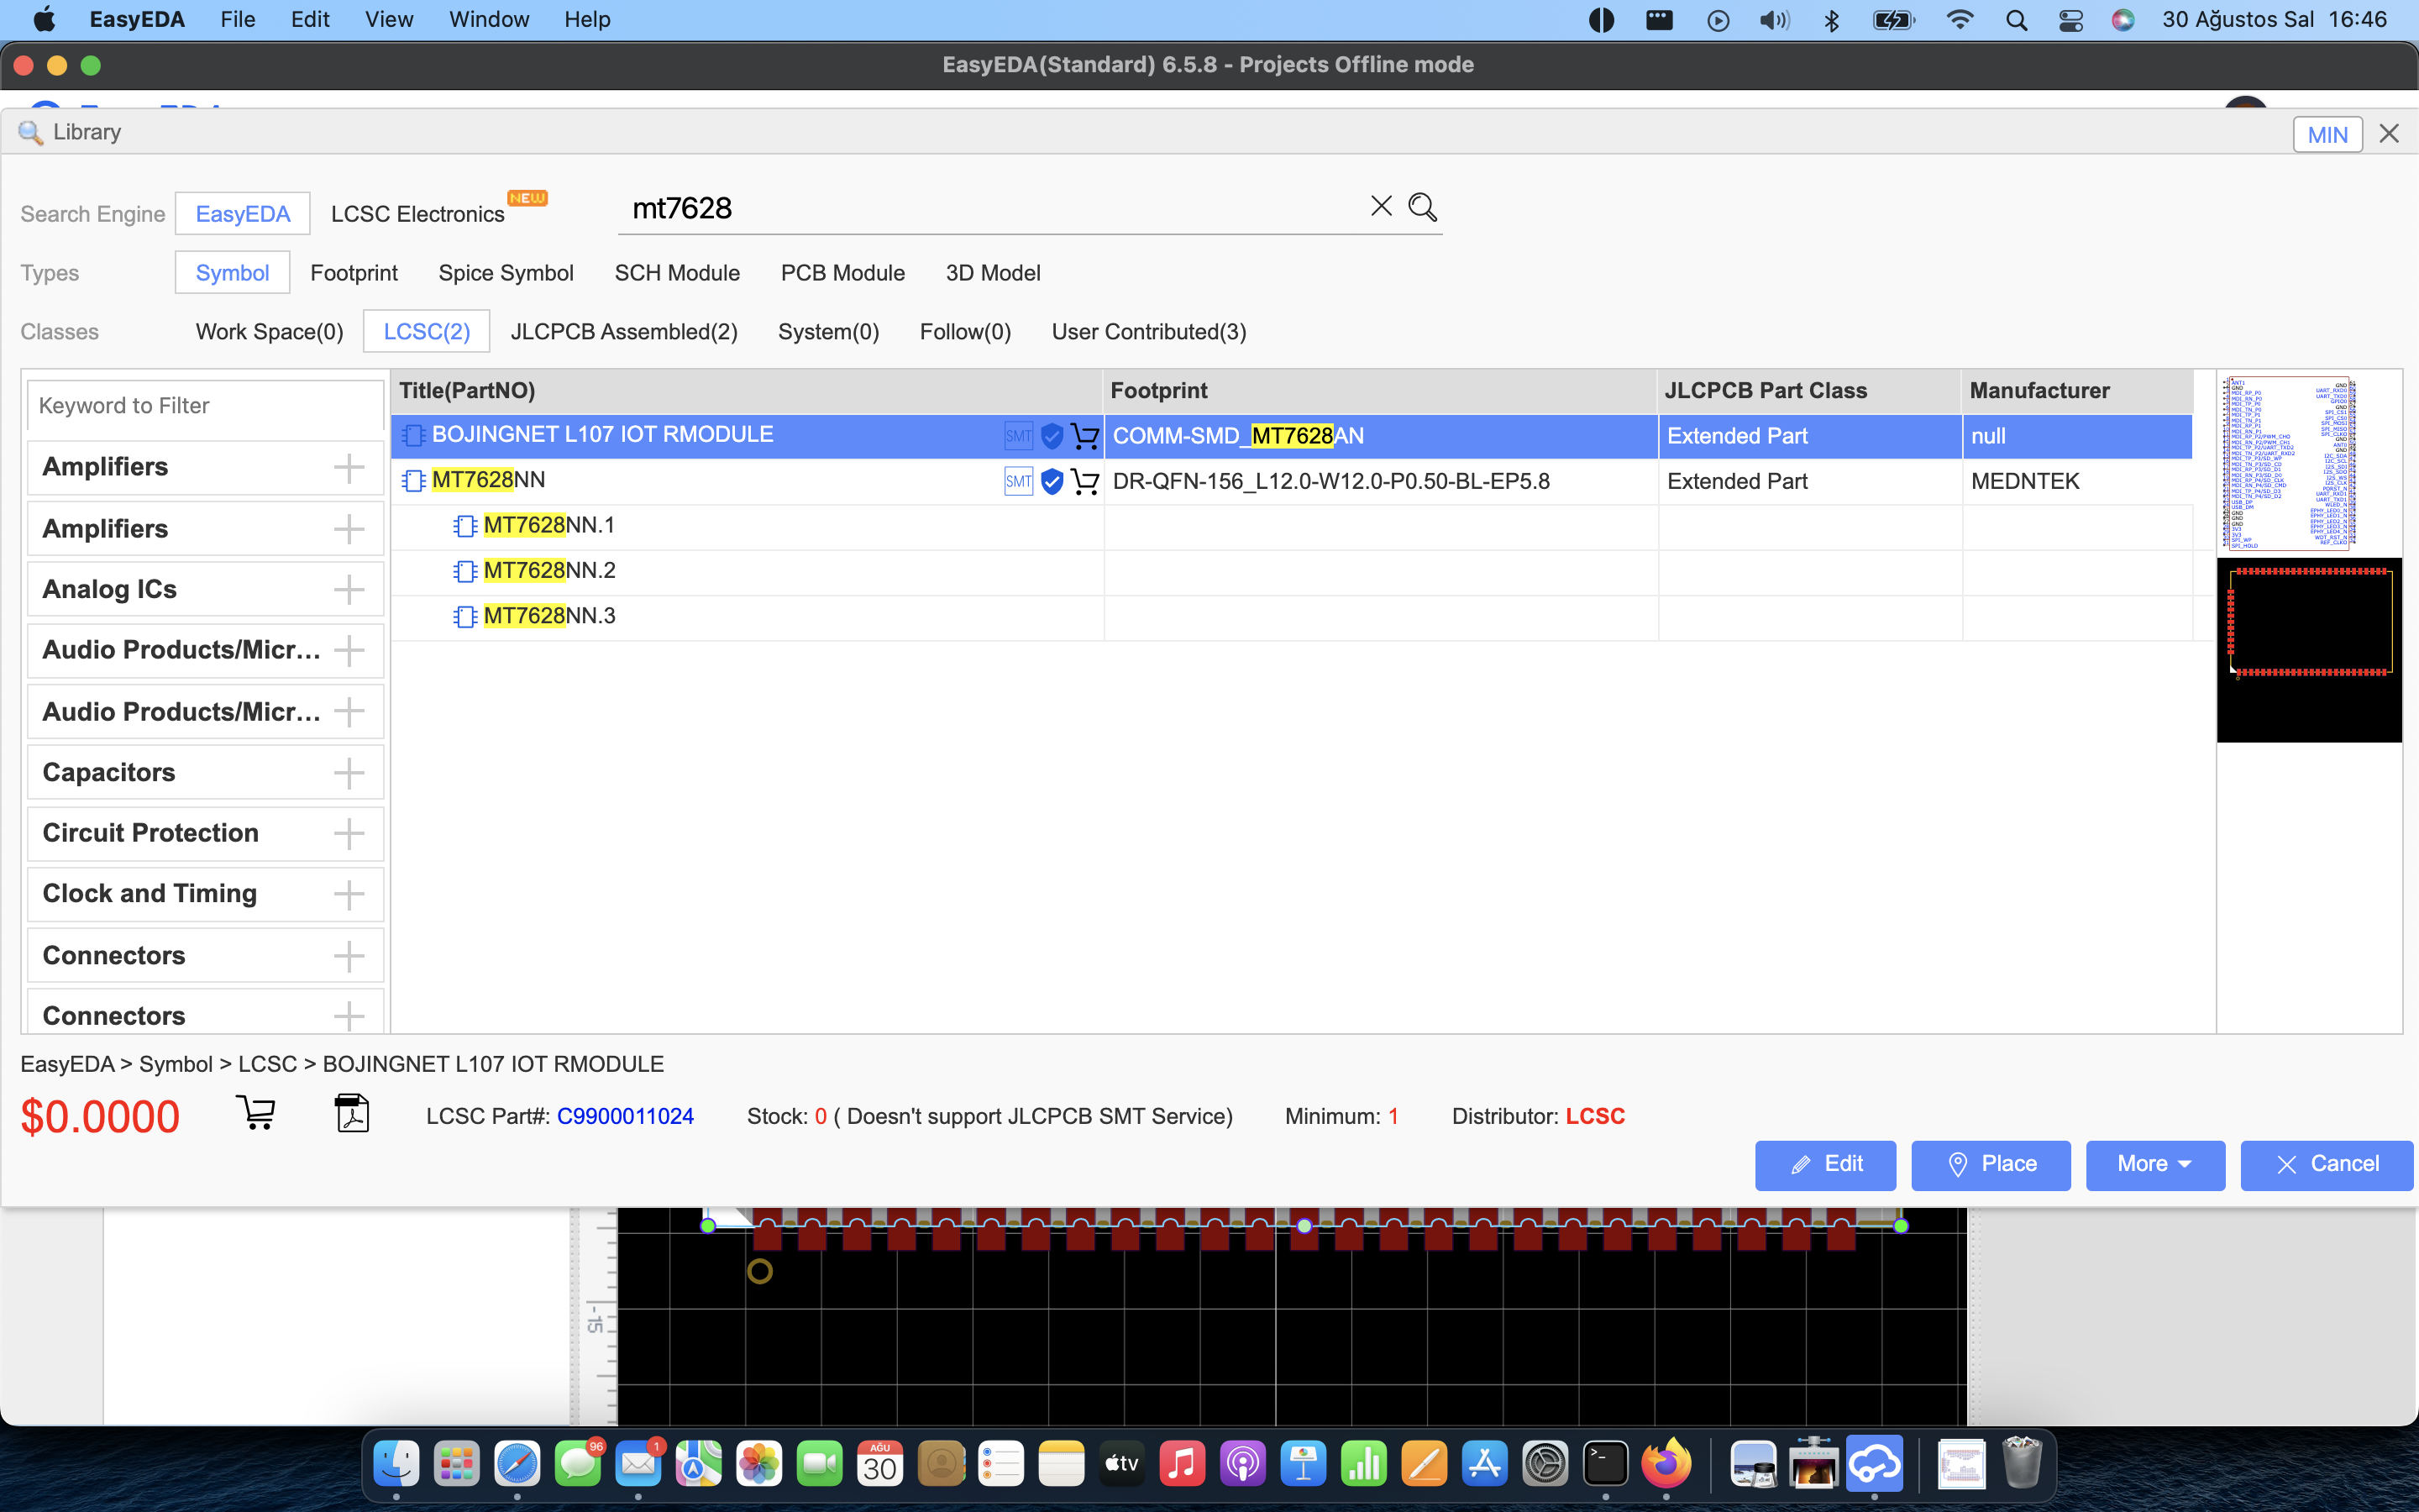This screenshot has width=2419, height=1512.
Task: Select User Contributed(3) class
Action: pyautogui.click(x=1148, y=332)
